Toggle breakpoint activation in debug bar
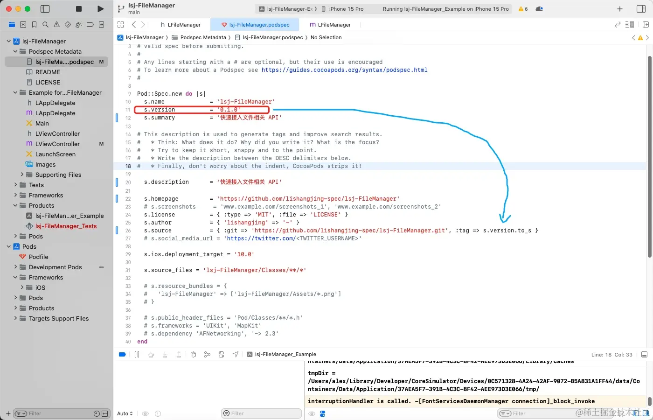The height and width of the screenshot is (420, 653). click(x=122, y=355)
